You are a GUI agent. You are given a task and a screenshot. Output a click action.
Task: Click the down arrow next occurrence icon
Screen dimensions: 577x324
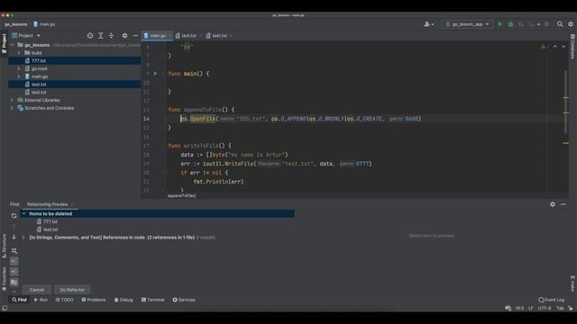pyautogui.click(x=14, y=238)
